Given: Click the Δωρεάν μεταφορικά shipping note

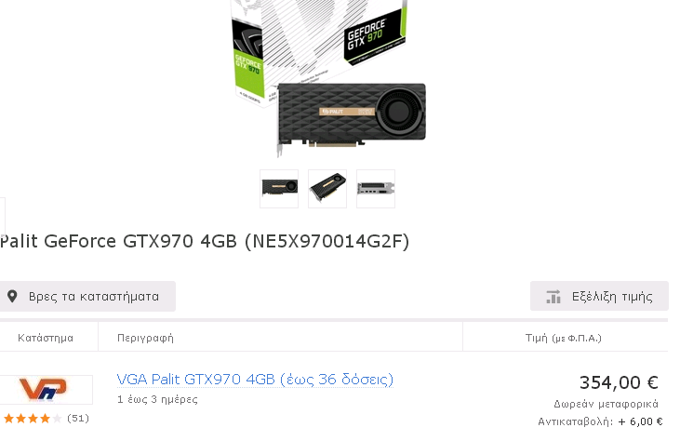Looking at the screenshot, I should point(606,404).
